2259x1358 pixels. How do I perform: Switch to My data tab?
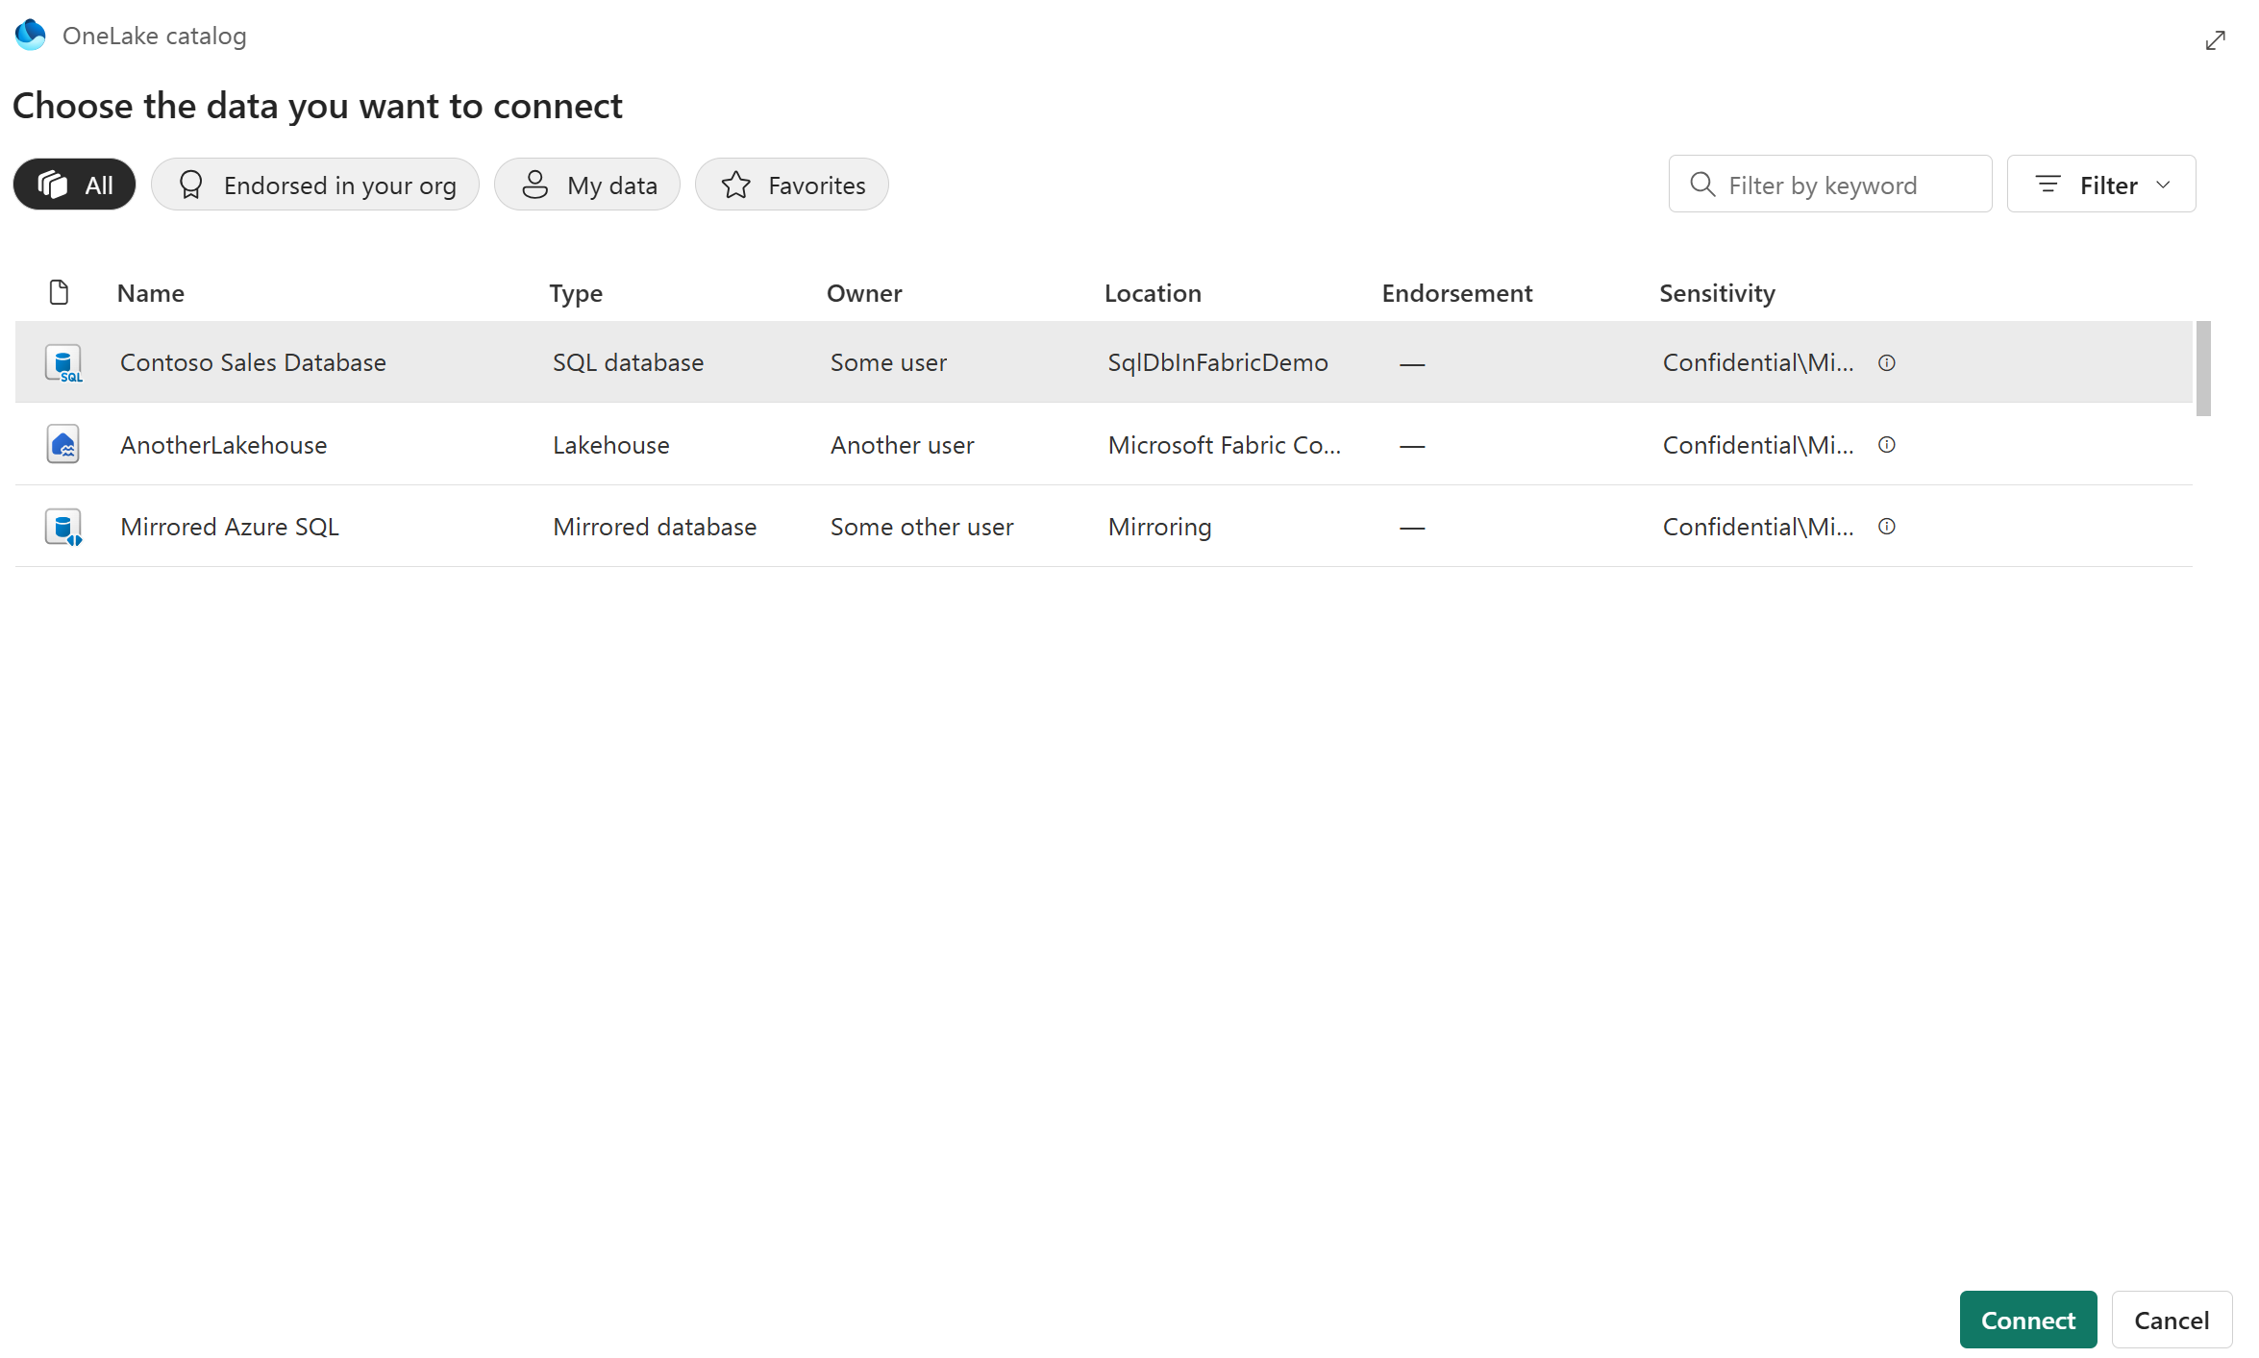587,185
